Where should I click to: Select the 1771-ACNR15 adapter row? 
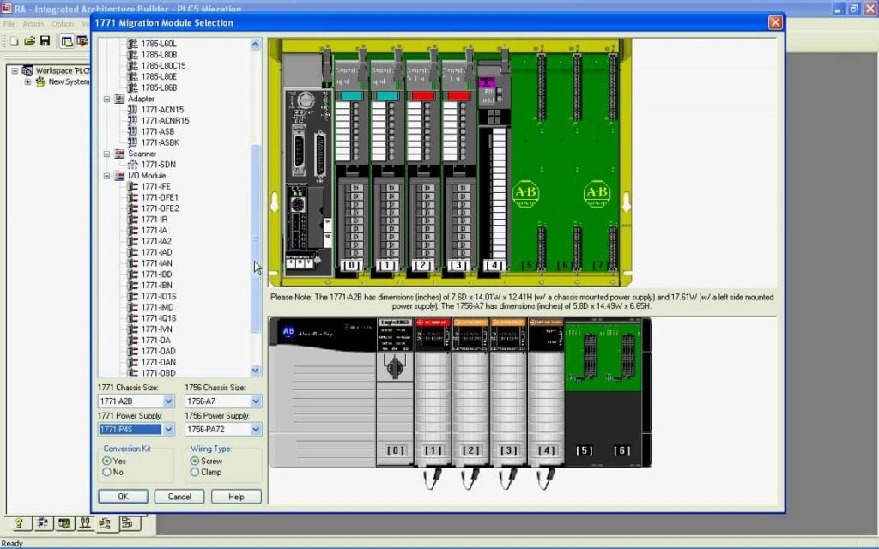tap(165, 120)
